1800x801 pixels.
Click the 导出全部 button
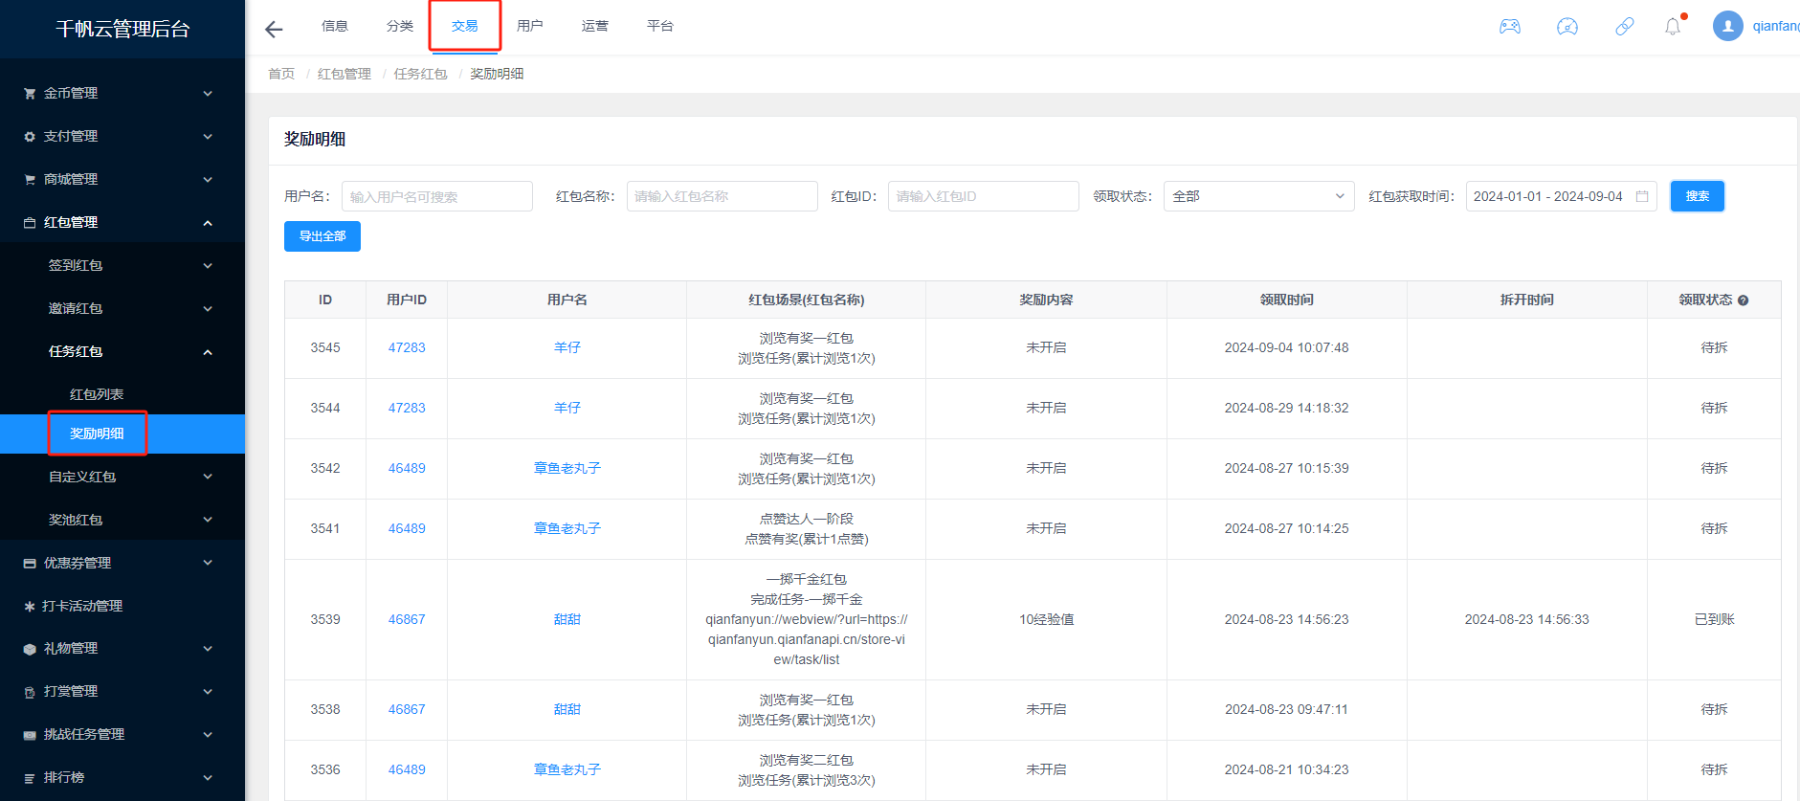click(322, 236)
